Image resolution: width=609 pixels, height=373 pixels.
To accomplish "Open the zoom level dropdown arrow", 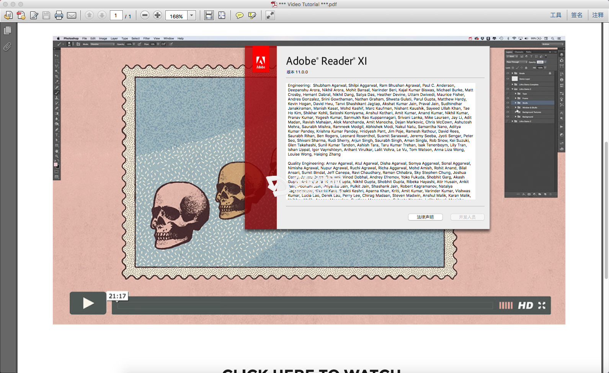I will (x=192, y=16).
